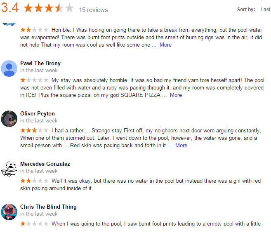
Task: Click Mercedes Gonzalez's two-star rating
Action: coord(34,181)
